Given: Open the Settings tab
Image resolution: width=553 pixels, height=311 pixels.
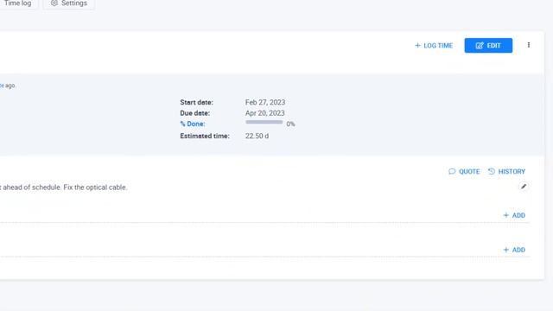Looking at the screenshot, I should 69,3.
